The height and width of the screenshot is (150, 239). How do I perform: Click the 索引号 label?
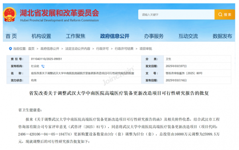point(17,59)
